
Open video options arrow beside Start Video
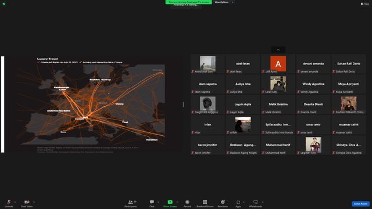[x=34, y=202]
